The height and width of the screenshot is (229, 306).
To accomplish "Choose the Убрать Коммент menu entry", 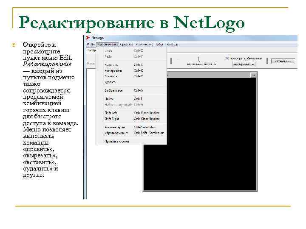I will (131, 133).
